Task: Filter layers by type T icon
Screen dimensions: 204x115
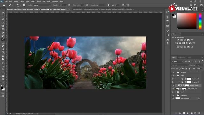Action: point(193,62)
